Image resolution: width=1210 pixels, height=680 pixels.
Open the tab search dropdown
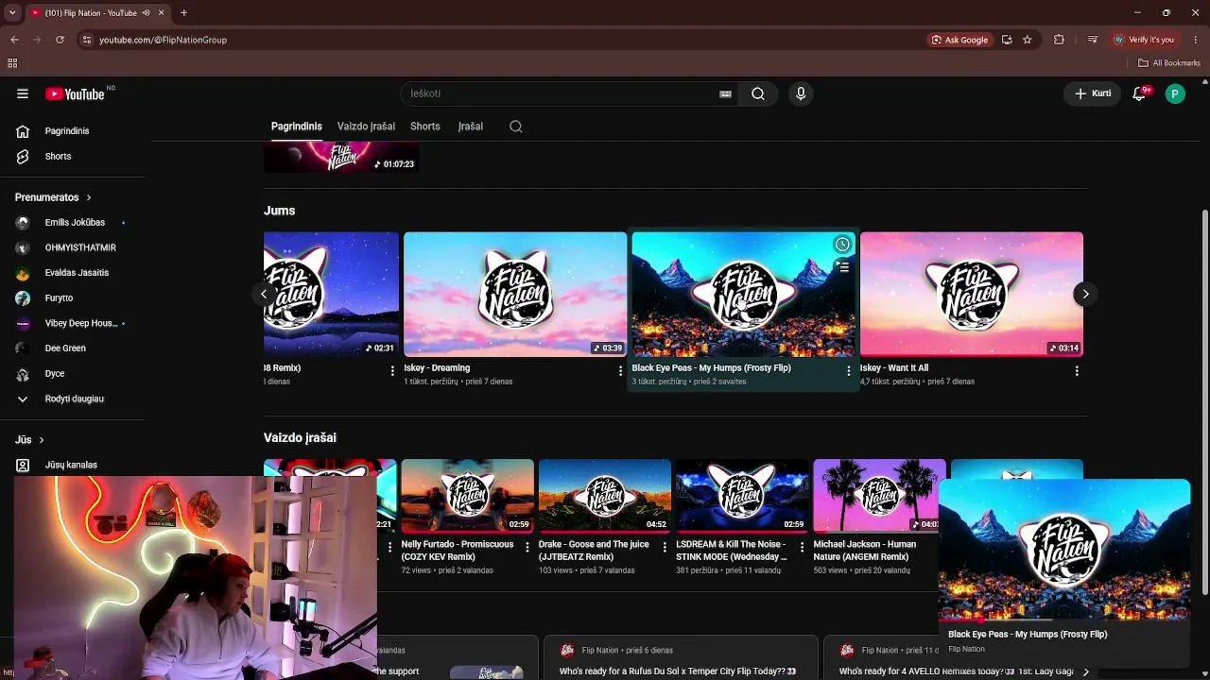click(12, 13)
